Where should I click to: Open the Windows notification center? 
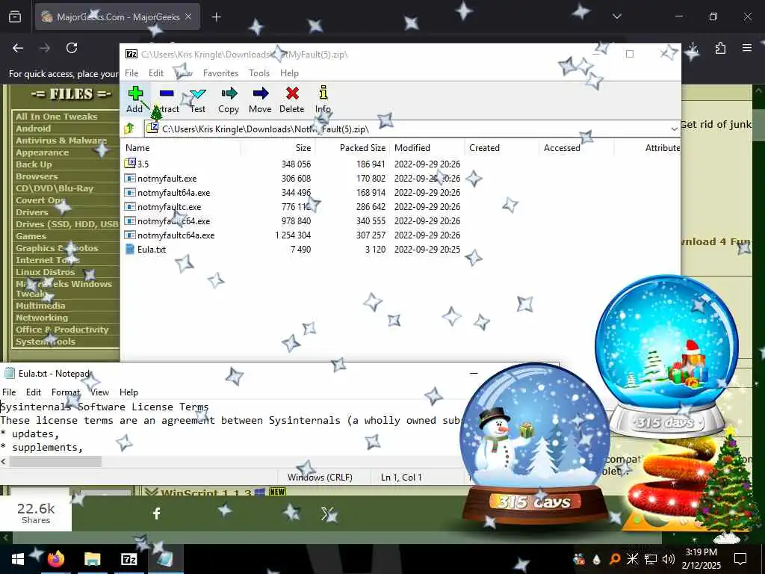(740, 559)
